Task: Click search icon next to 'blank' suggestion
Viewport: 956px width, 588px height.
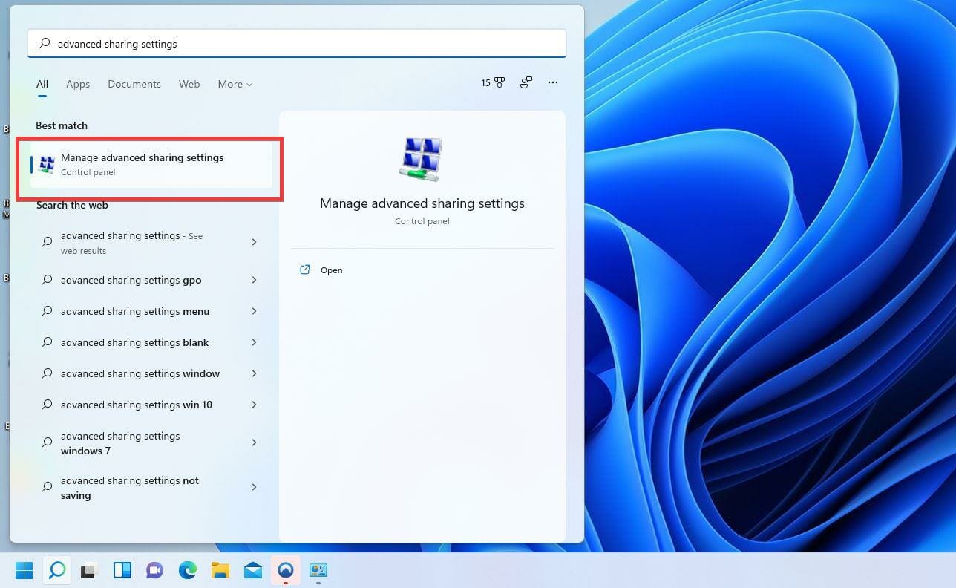Action: 47,342
